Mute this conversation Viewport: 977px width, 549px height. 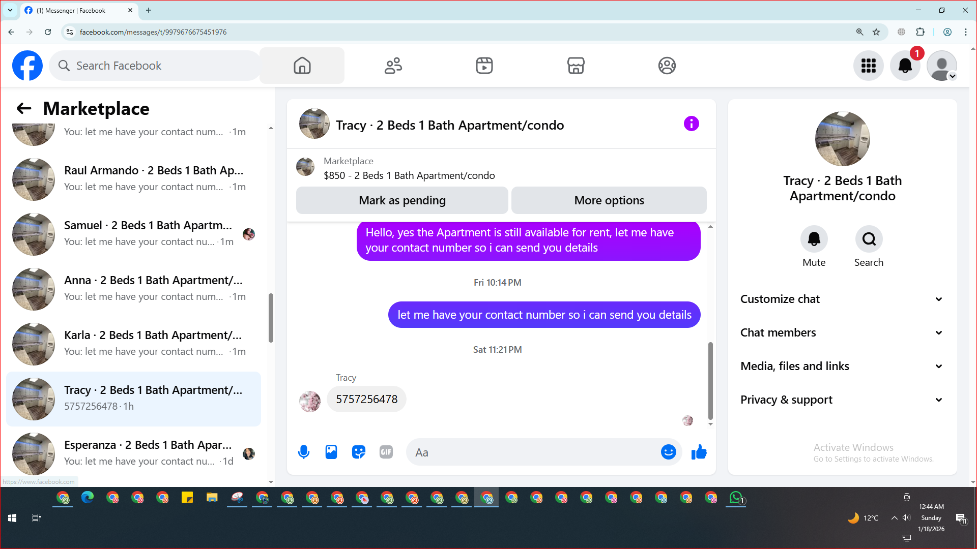click(x=814, y=239)
